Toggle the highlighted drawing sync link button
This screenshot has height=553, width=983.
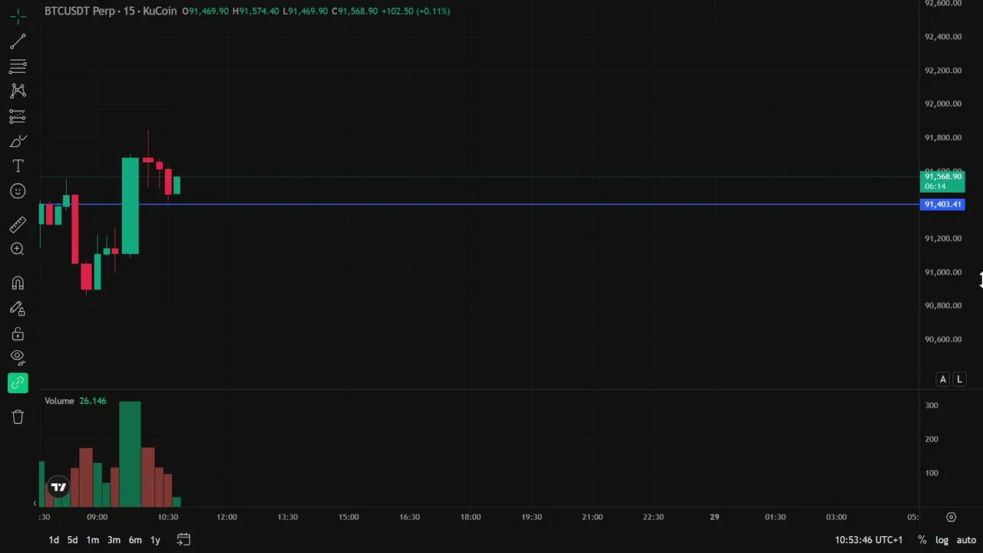click(18, 382)
